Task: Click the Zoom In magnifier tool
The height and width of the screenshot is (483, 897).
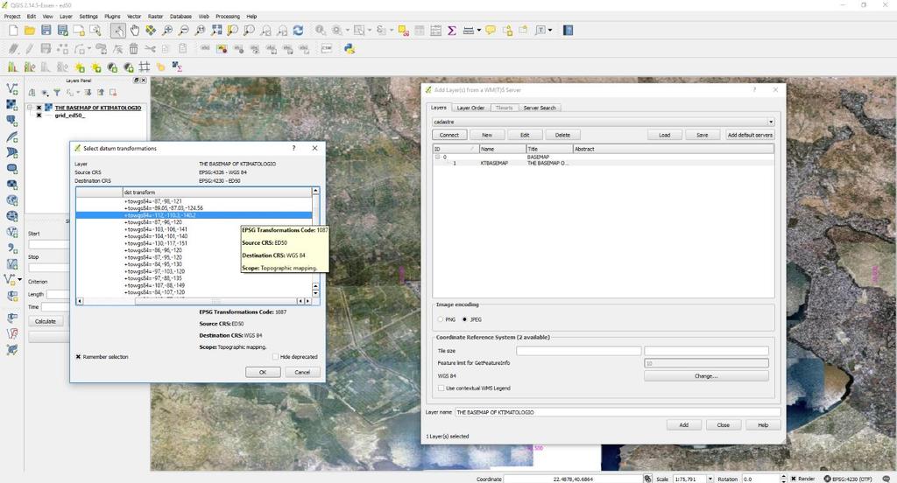Action: 167,31
